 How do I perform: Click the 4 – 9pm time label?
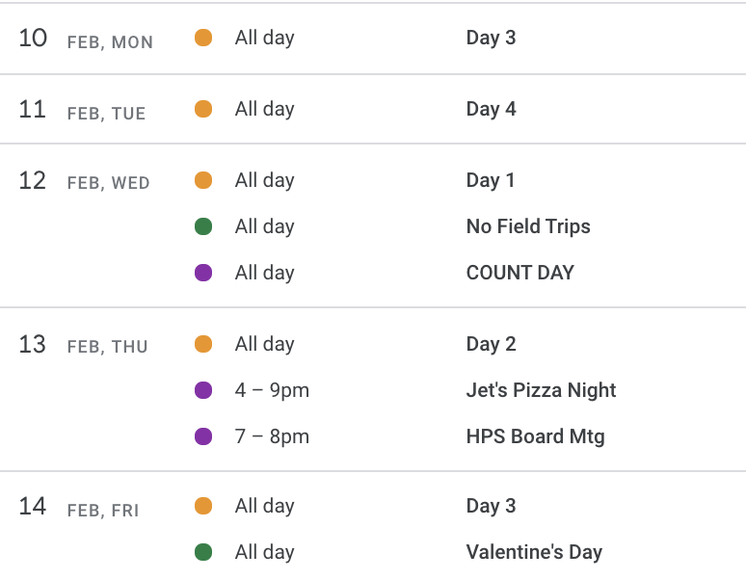coord(272,390)
